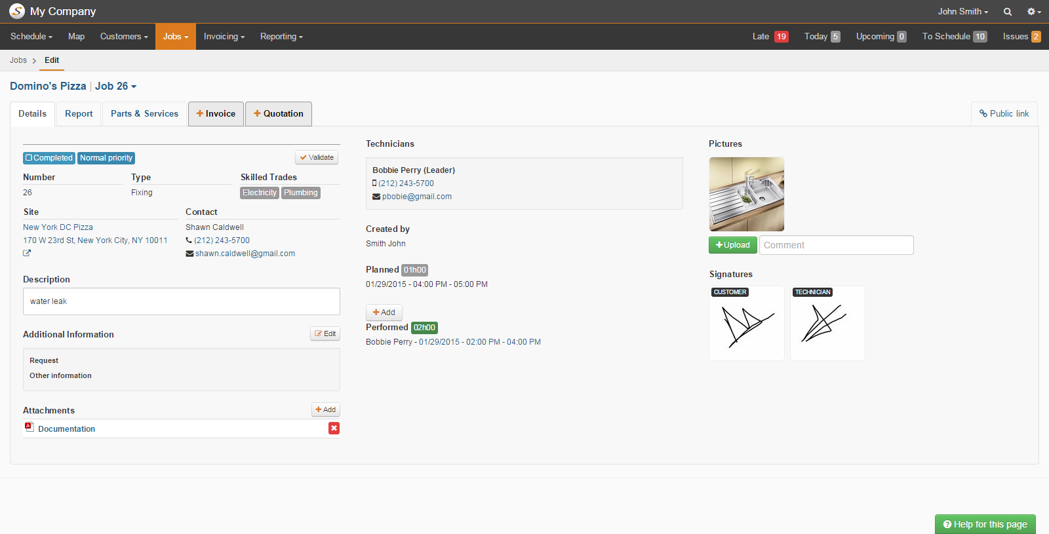The width and height of the screenshot is (1049, 534).
Task: Edit the Additional Information section
Action: pyautogui.click(x=325, y=334)
